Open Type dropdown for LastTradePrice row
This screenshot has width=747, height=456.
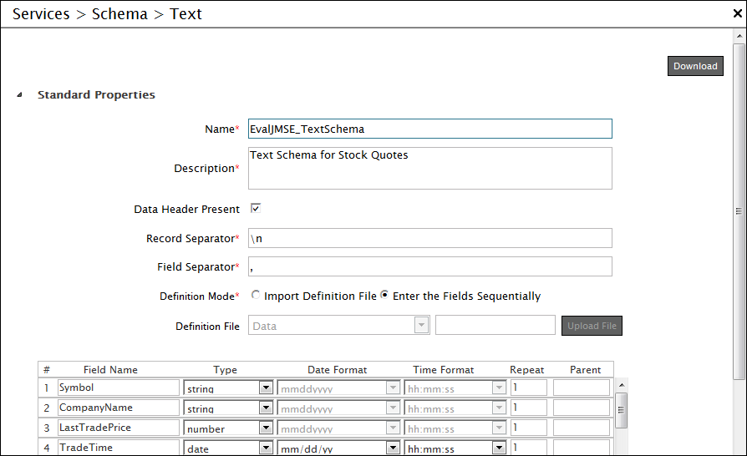266,428
